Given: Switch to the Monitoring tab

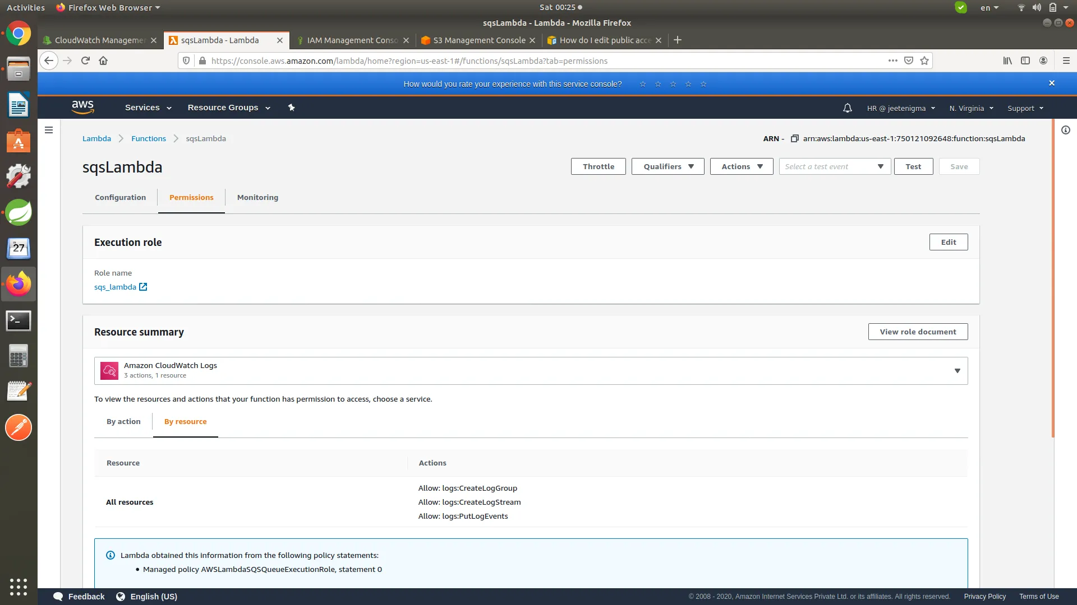Looking at the screenshot, I should pos(257,197).
